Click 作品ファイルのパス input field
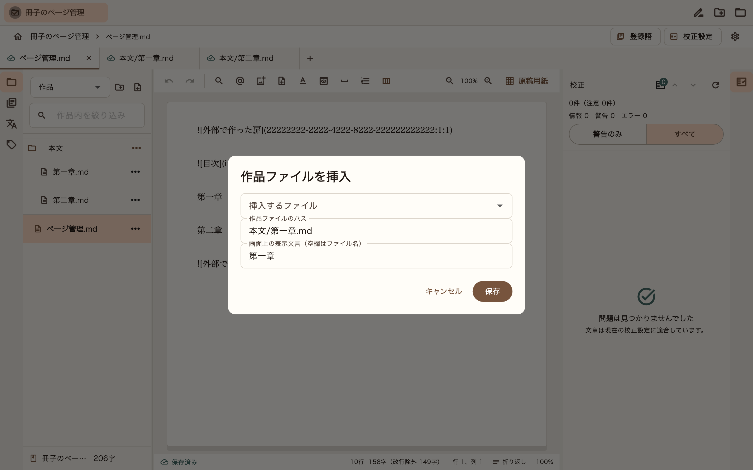The image size is (753, 470). pyautogui.click(x=376, y=231)
